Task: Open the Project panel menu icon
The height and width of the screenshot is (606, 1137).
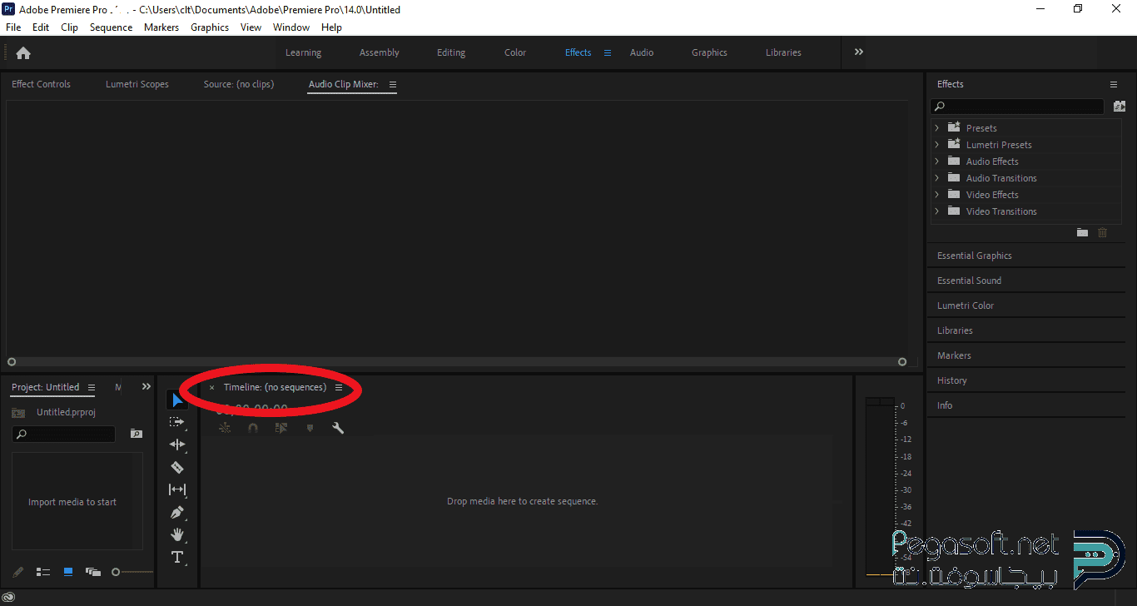Action: pyautogui.click(x=92, y=387)
